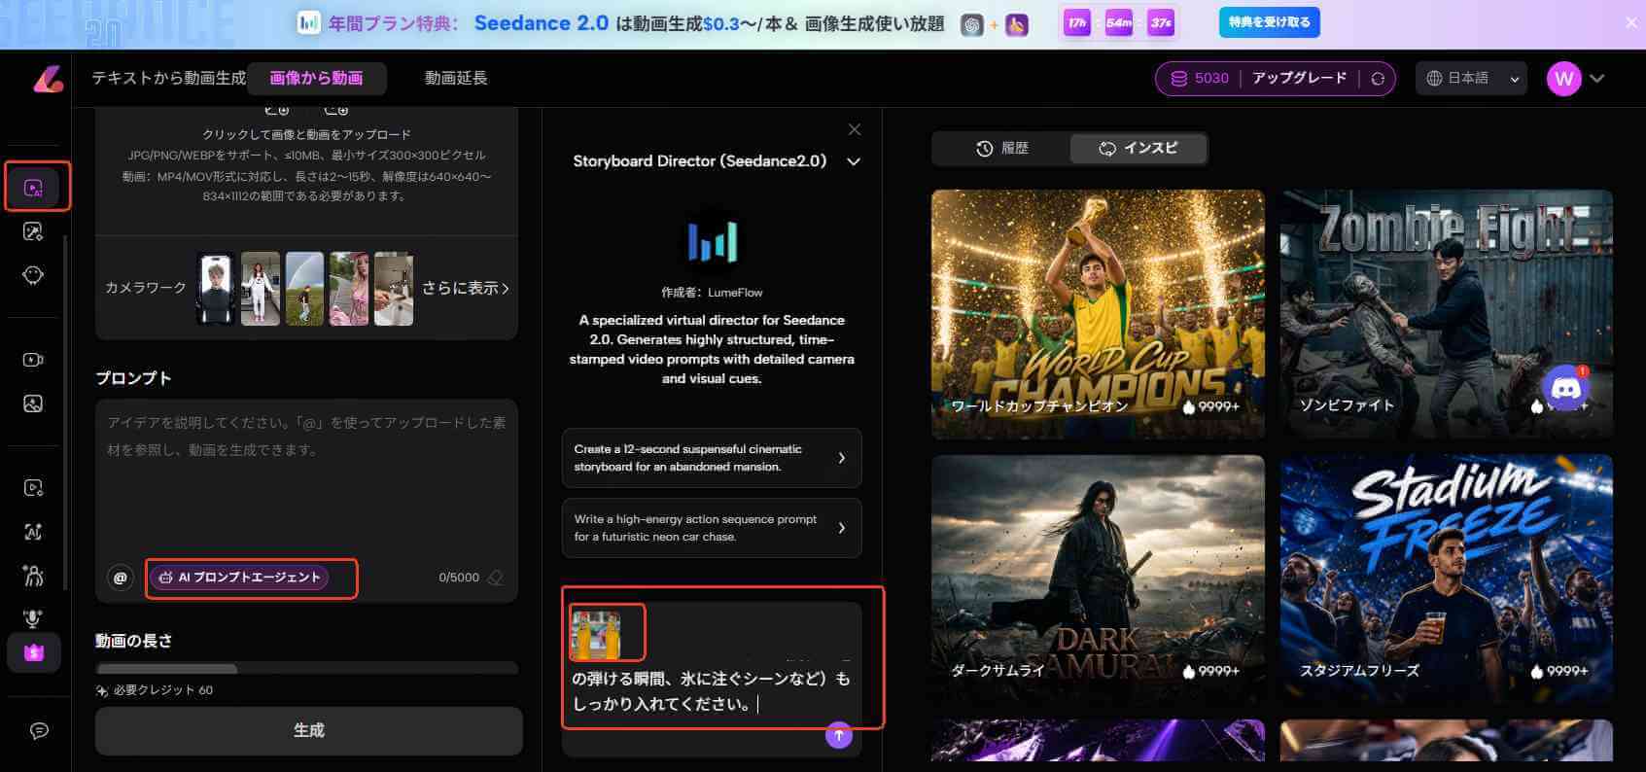The width and height of the screenshot is (1646, 772).
Task: Switch to 動画延長 tab
Action: [456, 78]
